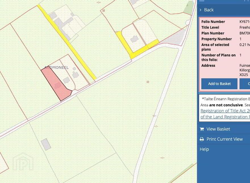Image resolution: width=250 pixels, height=183 pixels.
Task: Click the ARDMONEEL townland label
Action: point(57,68)
